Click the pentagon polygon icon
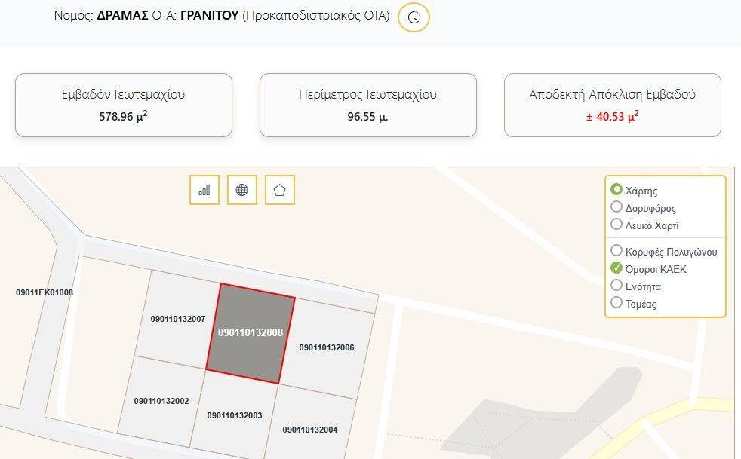The image size is (741, 459). coord(280,190)
